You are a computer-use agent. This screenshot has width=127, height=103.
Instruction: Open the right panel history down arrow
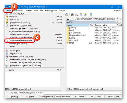(x=121, y=22)
